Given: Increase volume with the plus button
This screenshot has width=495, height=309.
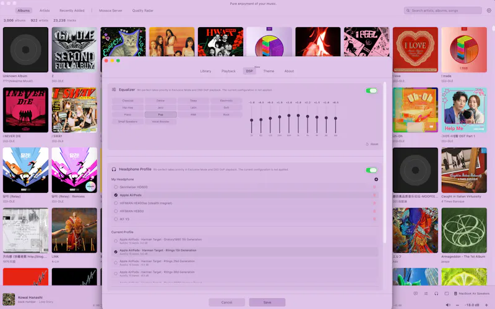Looking at the screenshot, I should click(486, 305).
